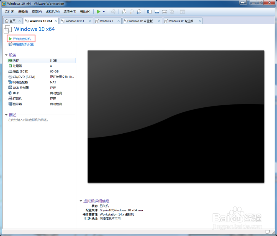The width and height of the screenshot is (277, 236).
Task: Click the black VM screen preview
Action: pyautogui.click(x=176, y=116)
